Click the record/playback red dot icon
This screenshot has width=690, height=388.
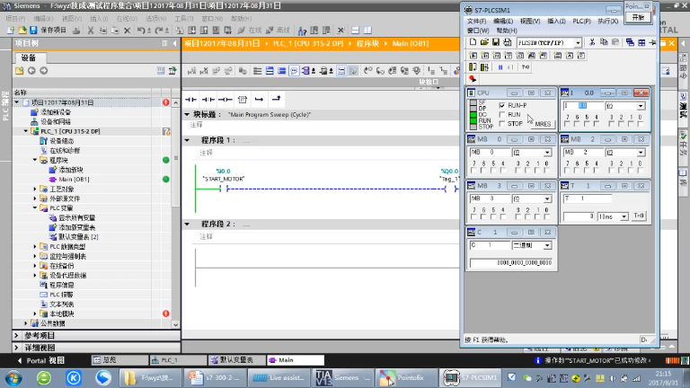pyautogui.click(x=473, y=79)
